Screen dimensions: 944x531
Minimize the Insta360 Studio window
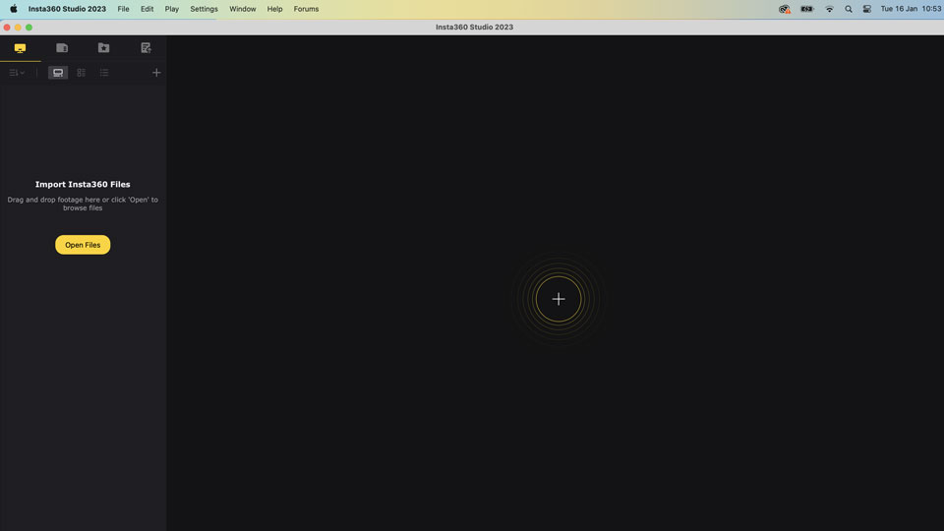pos(18,28)
